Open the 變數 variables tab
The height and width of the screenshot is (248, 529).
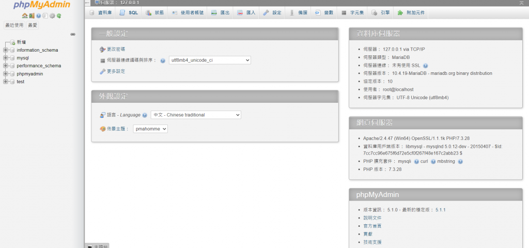(324, 13)
